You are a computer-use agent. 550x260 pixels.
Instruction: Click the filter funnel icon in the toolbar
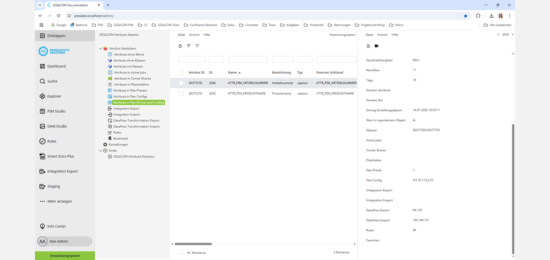(x=197, y=46)
